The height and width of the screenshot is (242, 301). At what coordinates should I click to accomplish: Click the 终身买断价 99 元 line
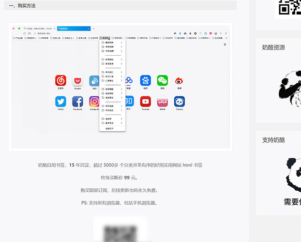[120, 178]
